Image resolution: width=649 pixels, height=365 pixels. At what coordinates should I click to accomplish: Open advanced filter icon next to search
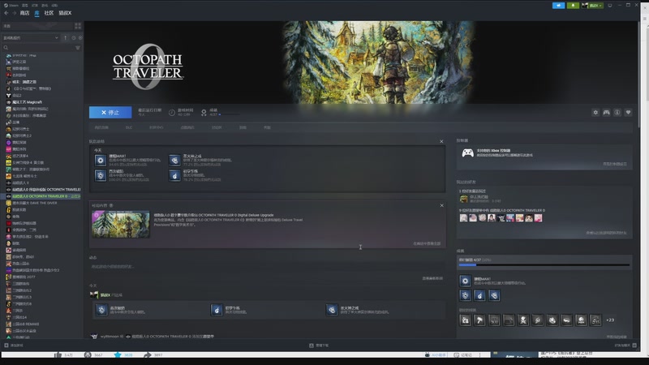[77, 48]
